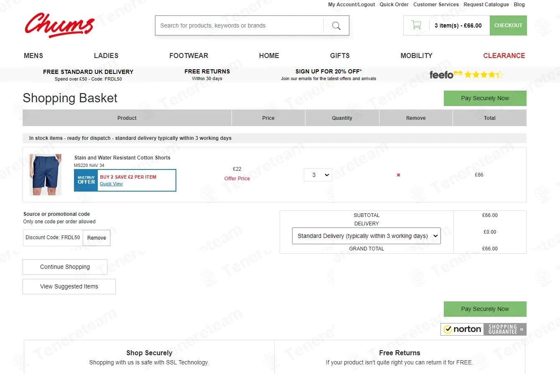This screenshot has height=374, width=560.
Task: Click the red Offer Price label
Action: [237, 179]
